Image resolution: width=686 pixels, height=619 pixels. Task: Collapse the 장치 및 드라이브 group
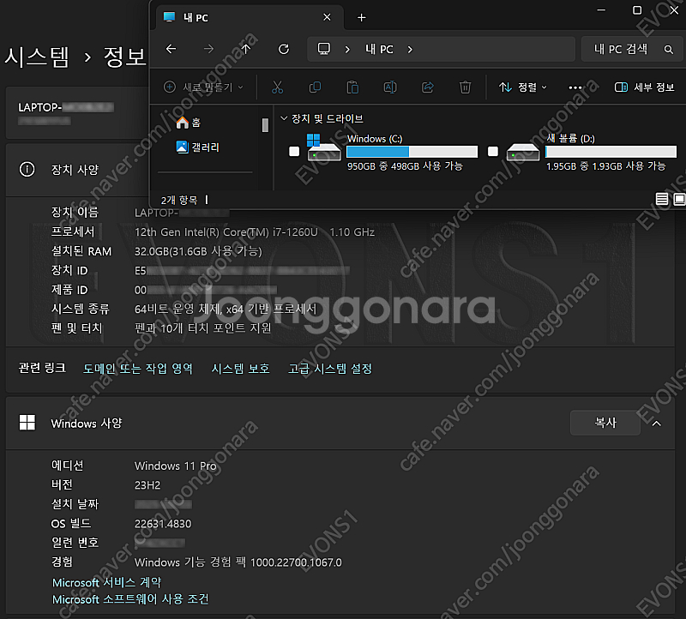click(284, 118)
